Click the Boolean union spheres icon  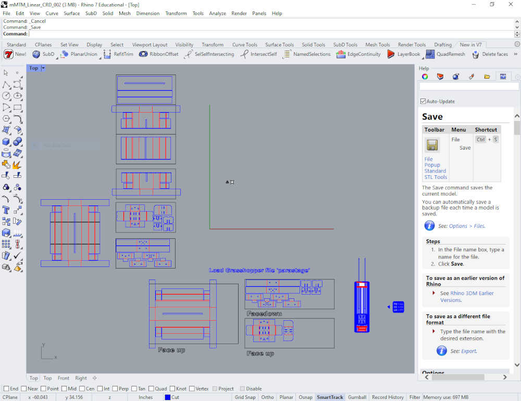pyautogui.click(x=18, y=142)
